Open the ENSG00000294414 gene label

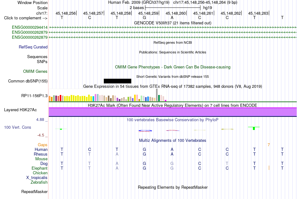[x=30, y=27]
